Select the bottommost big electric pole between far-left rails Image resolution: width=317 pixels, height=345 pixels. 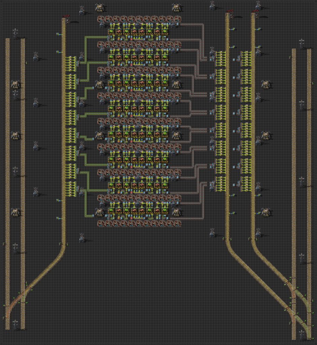coord(15,325)
